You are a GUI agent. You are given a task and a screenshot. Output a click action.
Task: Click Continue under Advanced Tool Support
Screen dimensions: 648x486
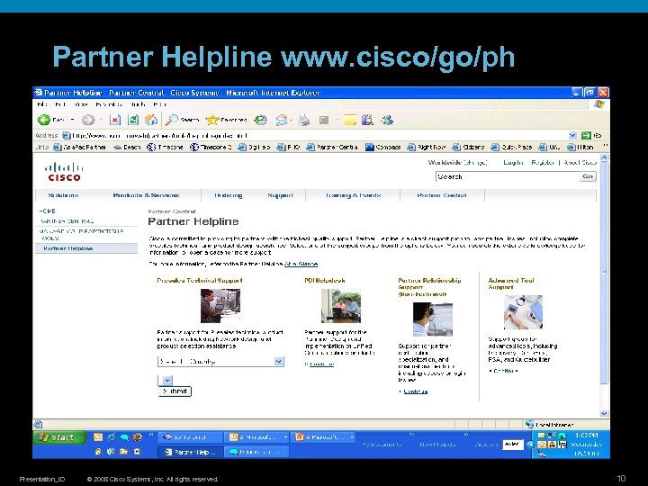(x=506, y=371)
